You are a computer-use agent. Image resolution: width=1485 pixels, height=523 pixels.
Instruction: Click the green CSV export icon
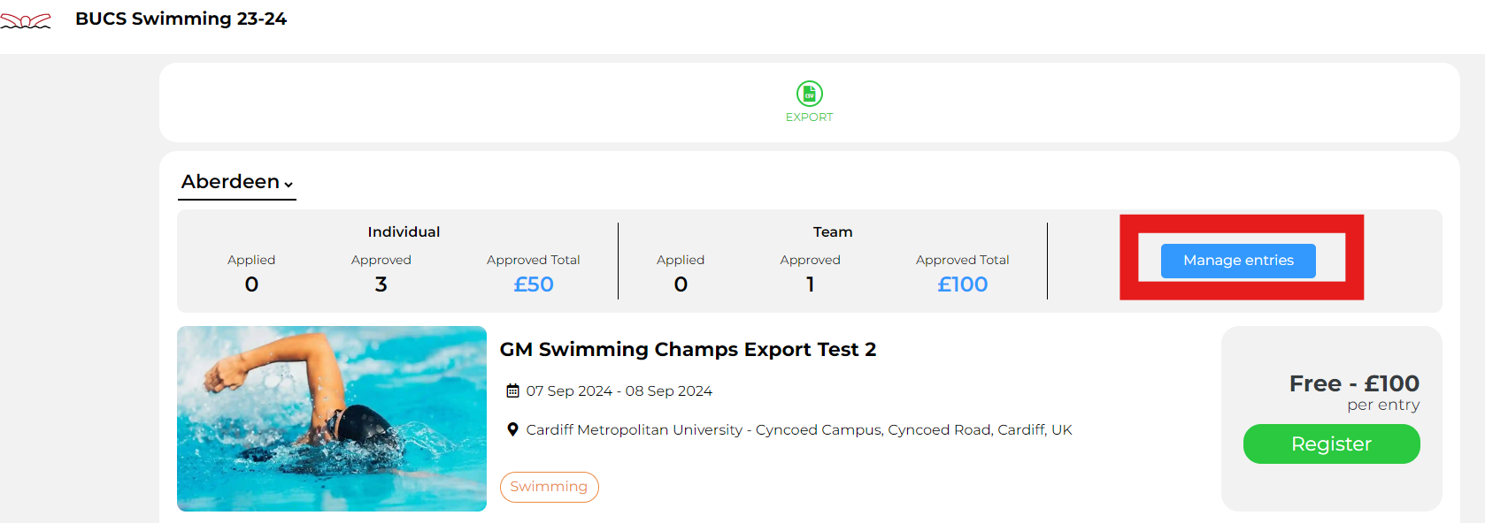809,94
